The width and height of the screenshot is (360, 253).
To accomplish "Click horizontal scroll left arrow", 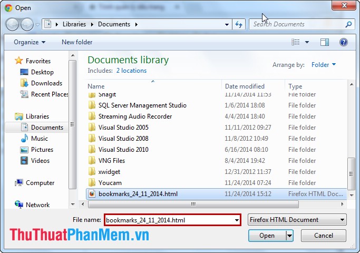I will tap(83, 204).
